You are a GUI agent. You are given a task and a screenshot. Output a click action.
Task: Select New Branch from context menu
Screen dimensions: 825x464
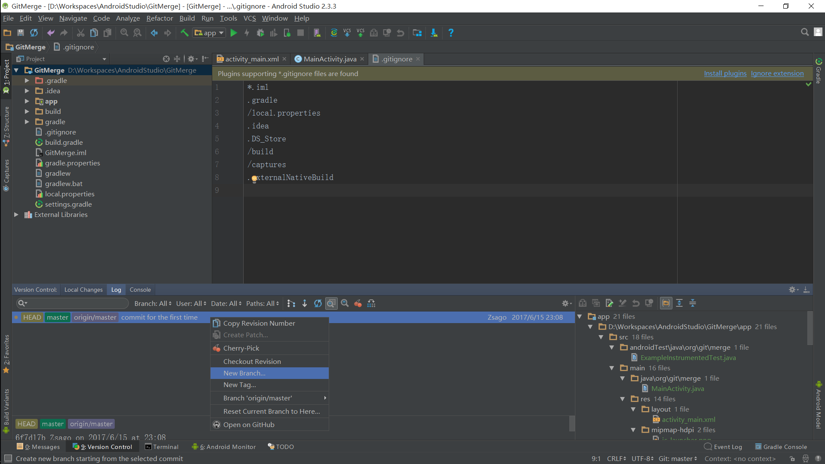tap(244, 373)
